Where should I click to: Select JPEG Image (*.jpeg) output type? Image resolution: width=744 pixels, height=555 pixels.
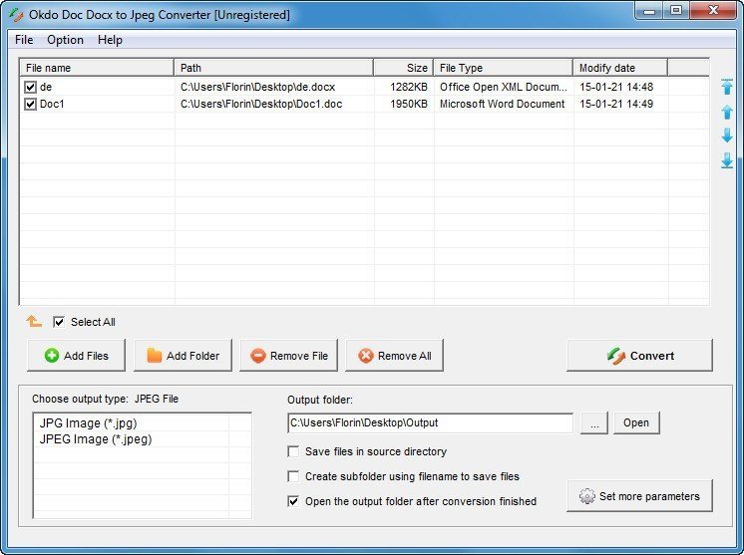(96, 438)
